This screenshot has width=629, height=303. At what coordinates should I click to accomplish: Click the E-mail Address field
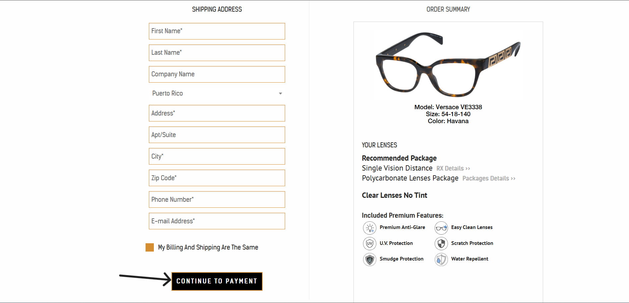[217, 221]
